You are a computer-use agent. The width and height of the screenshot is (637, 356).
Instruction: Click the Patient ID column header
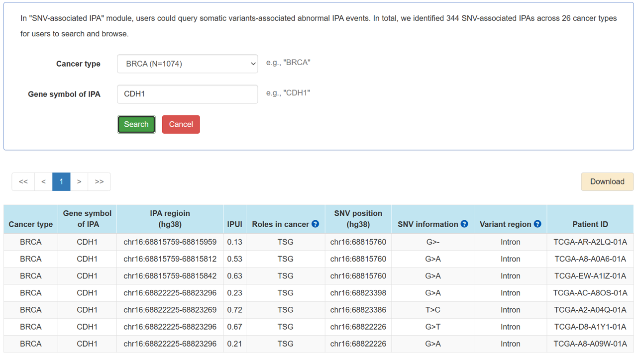coord(590,224)
